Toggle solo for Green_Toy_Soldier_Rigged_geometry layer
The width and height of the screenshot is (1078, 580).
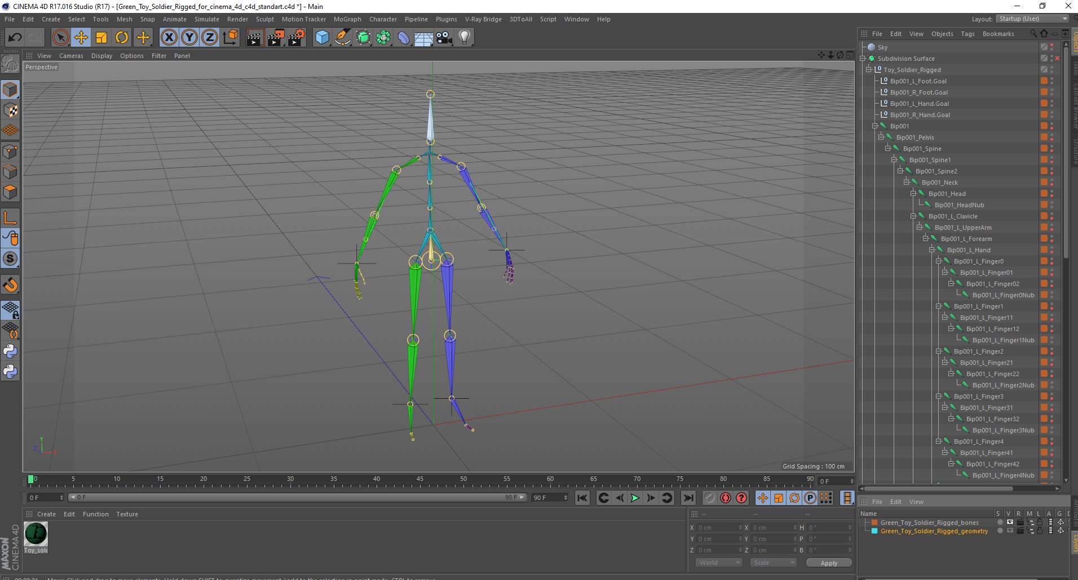(x=1000, y=531)
